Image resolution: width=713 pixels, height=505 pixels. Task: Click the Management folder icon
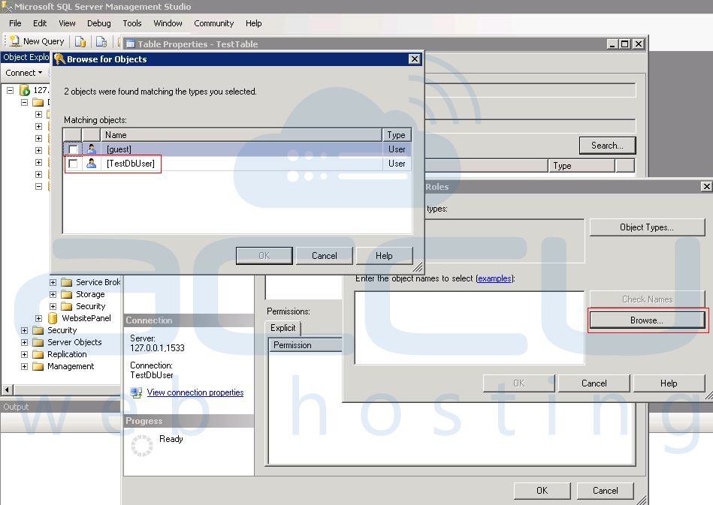pos(38,366)
